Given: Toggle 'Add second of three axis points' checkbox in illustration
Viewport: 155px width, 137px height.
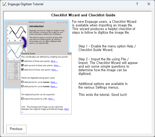Looking at the screenshot, I should tap(23, 65).
